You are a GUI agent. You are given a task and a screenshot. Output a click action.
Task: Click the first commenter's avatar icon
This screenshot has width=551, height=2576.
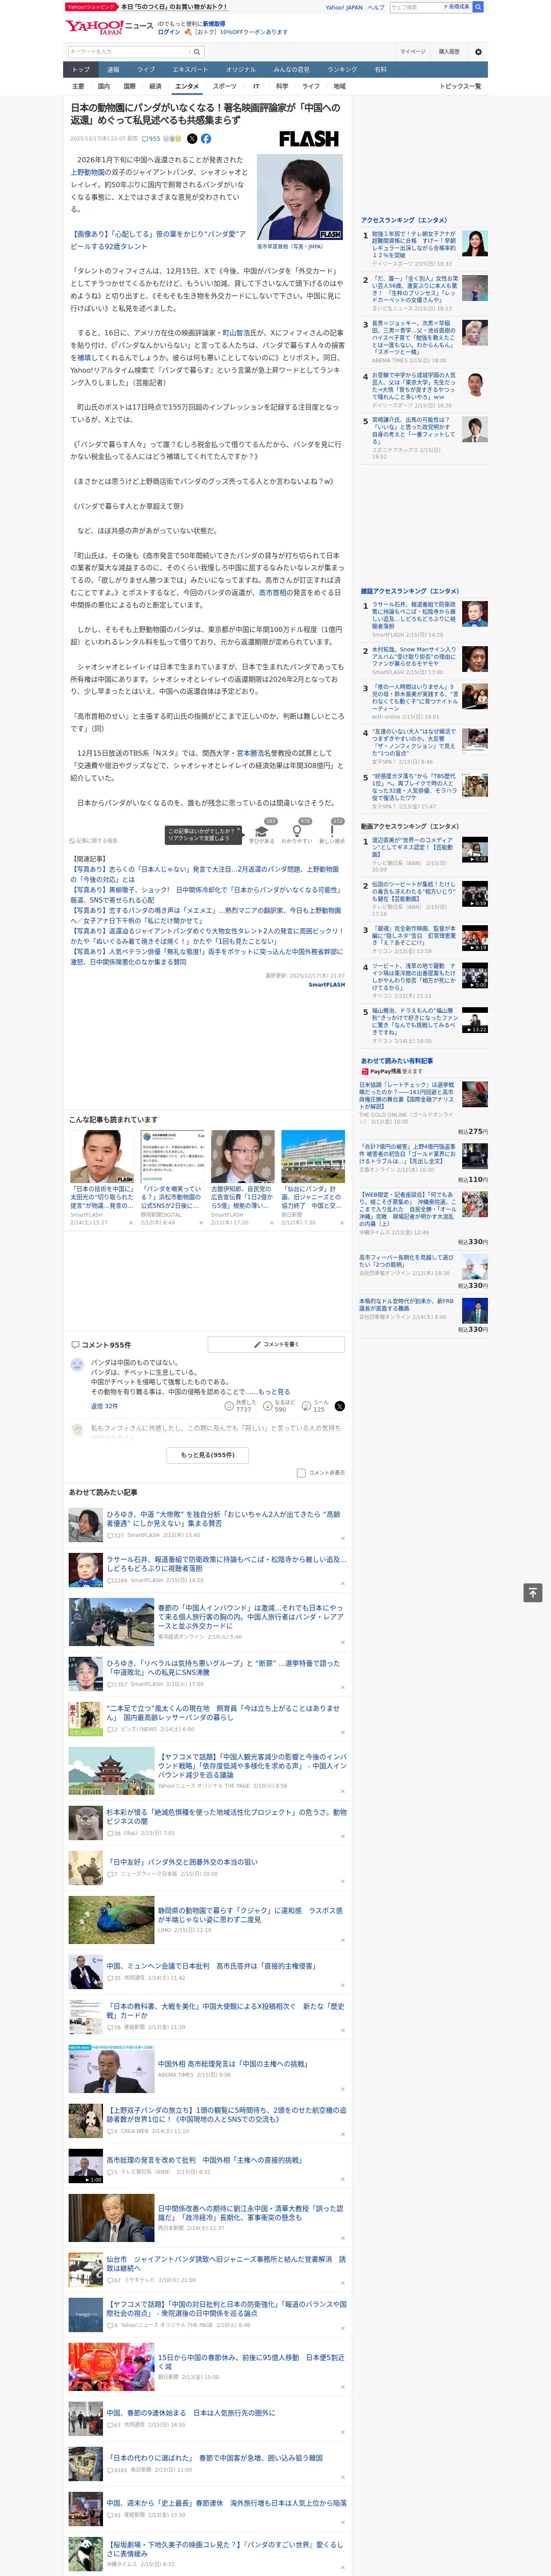77,1365
